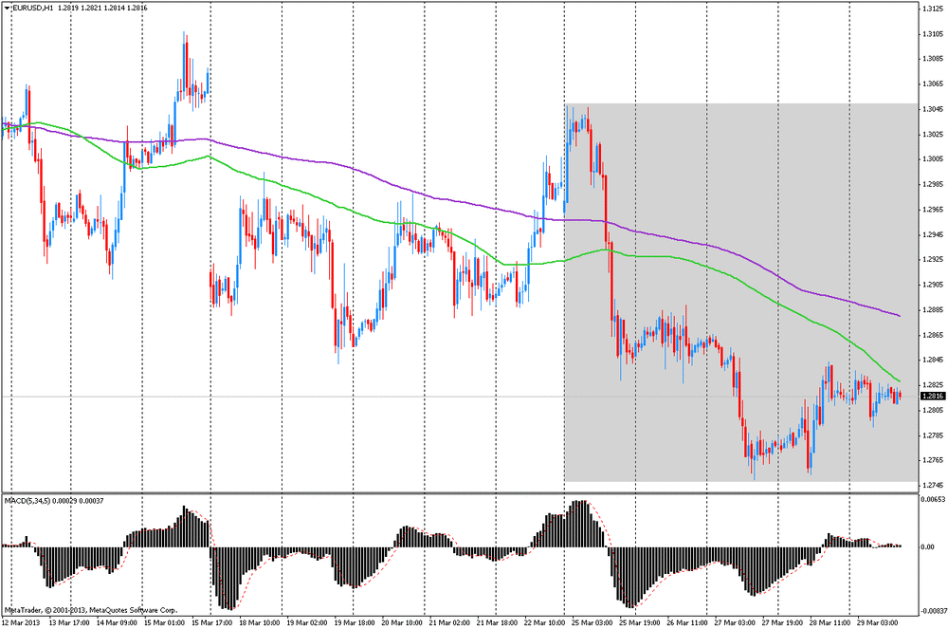This screenshot has width=948, height=629.
Task: Click the 12 Mar 2013 time label
Action: pyautogui.click(x=22, y=622)
